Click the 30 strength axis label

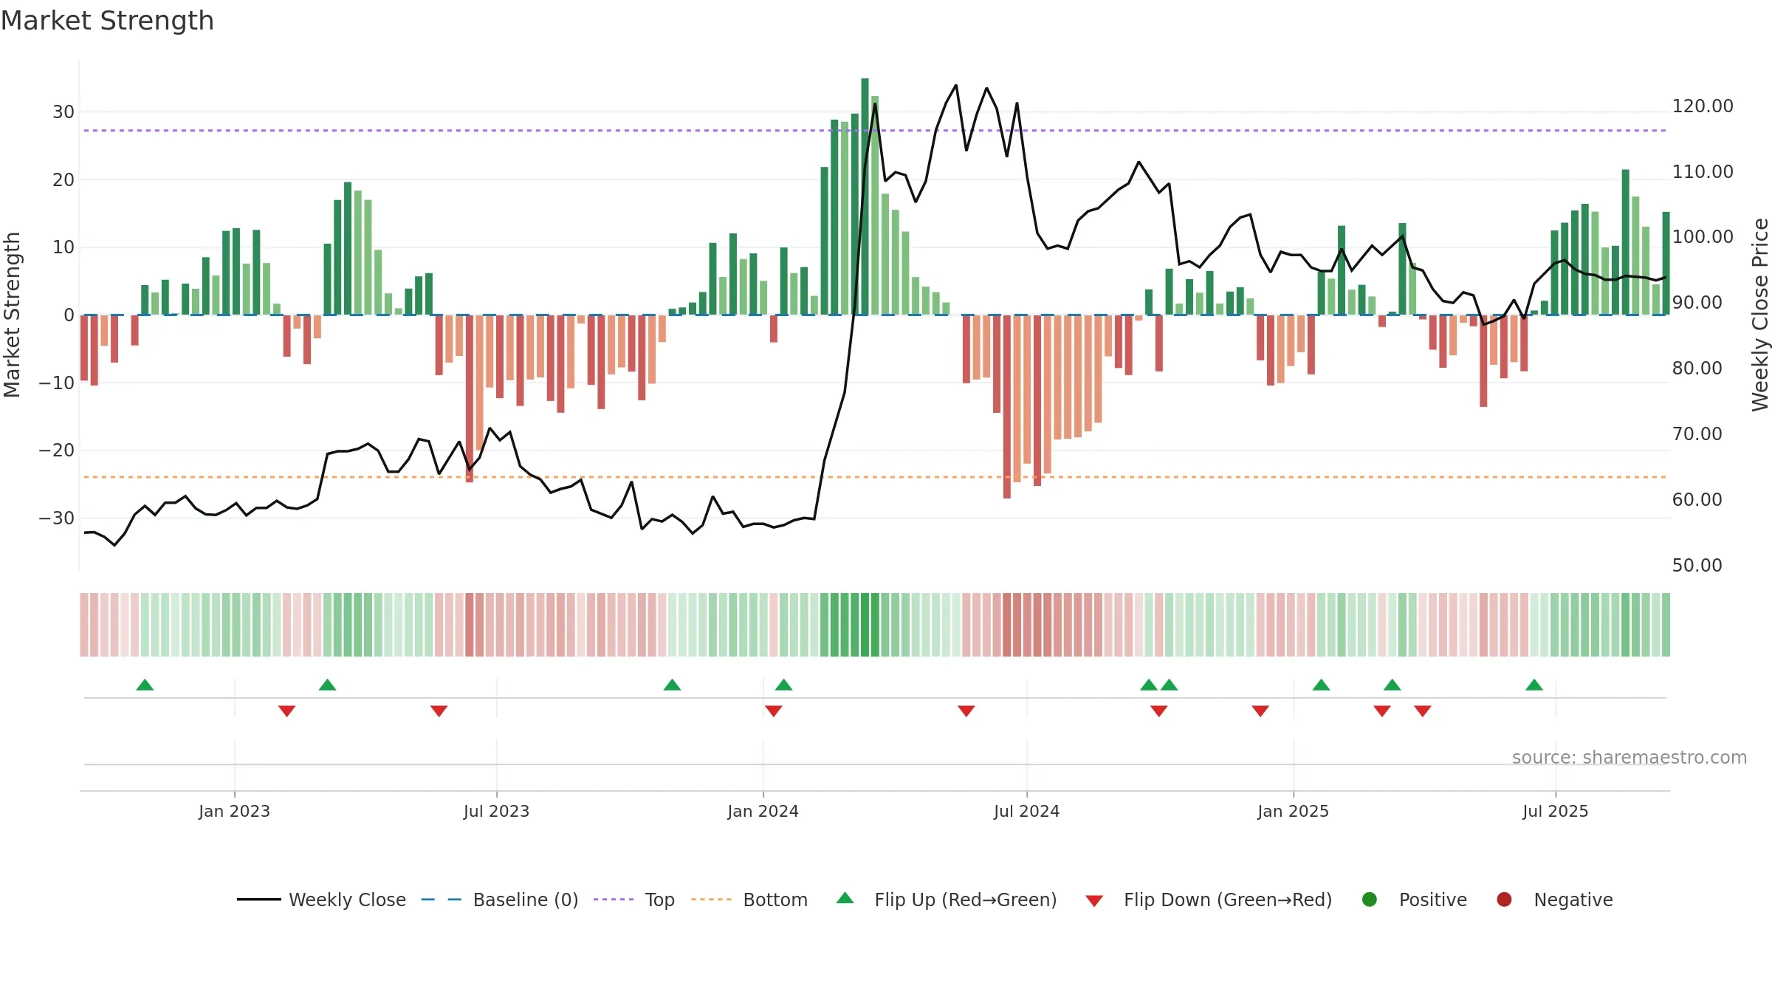pyautogui.click(x=63, y=112)
